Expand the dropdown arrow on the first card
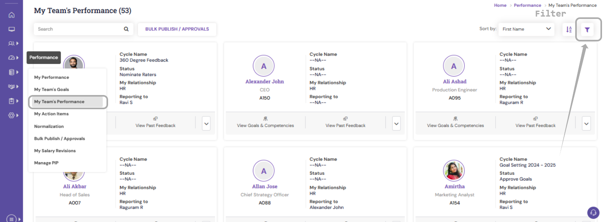 coord(206,123)
